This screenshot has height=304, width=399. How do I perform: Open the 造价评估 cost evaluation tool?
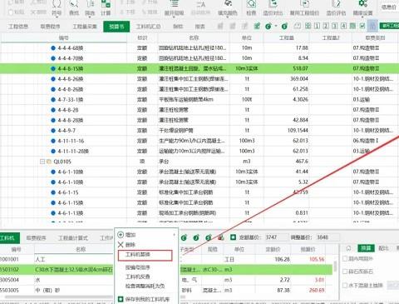[x=336, y=7]
